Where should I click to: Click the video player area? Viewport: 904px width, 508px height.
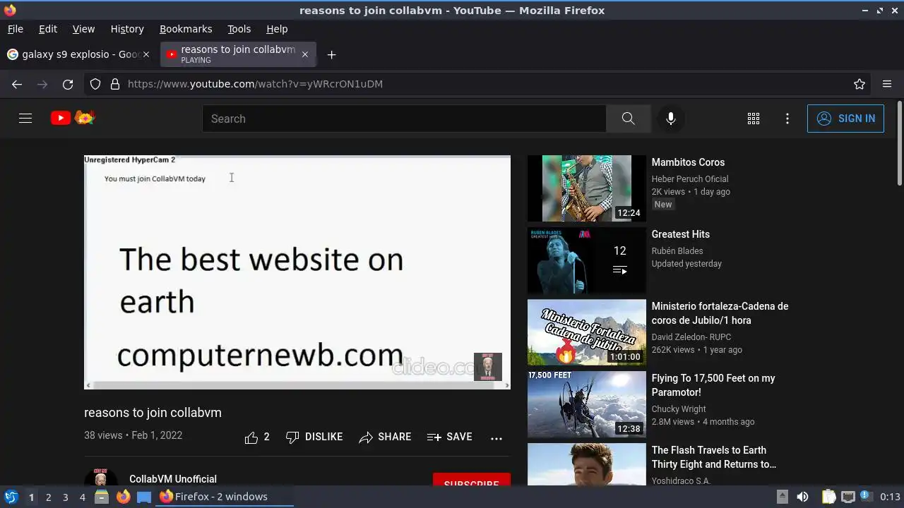tap(297, 272)
